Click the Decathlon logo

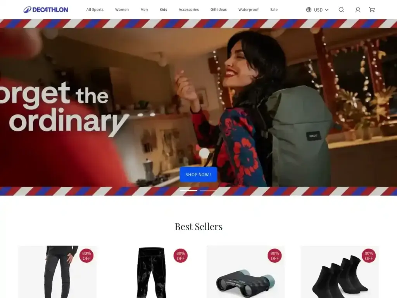(46, 10)
